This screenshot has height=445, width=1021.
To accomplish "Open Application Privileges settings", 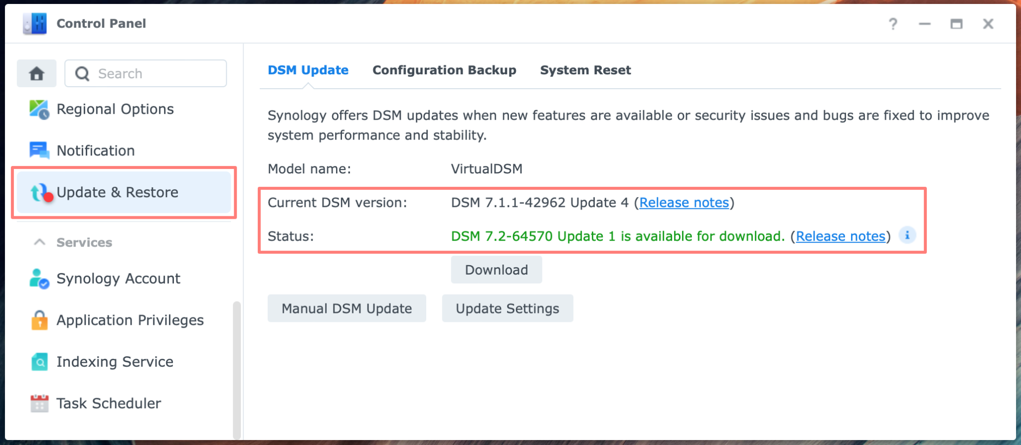I will click(124, 320).
